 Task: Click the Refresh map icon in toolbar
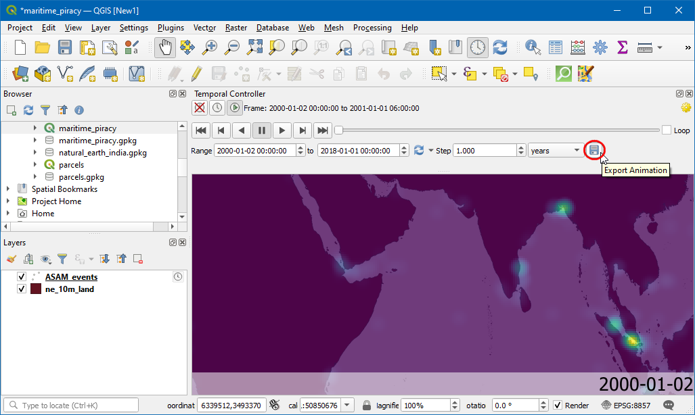pyautogui.click(x=500, y=47)
